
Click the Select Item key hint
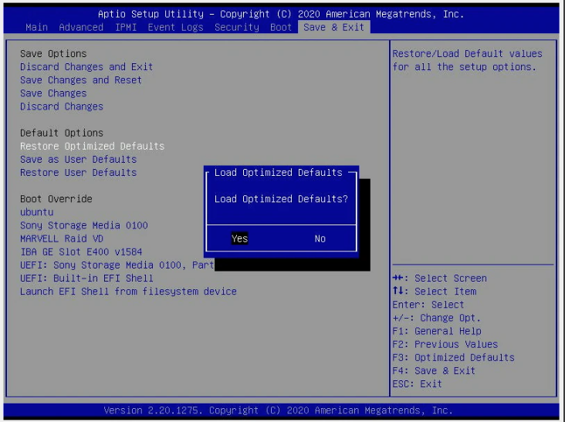tap(435, 292)
